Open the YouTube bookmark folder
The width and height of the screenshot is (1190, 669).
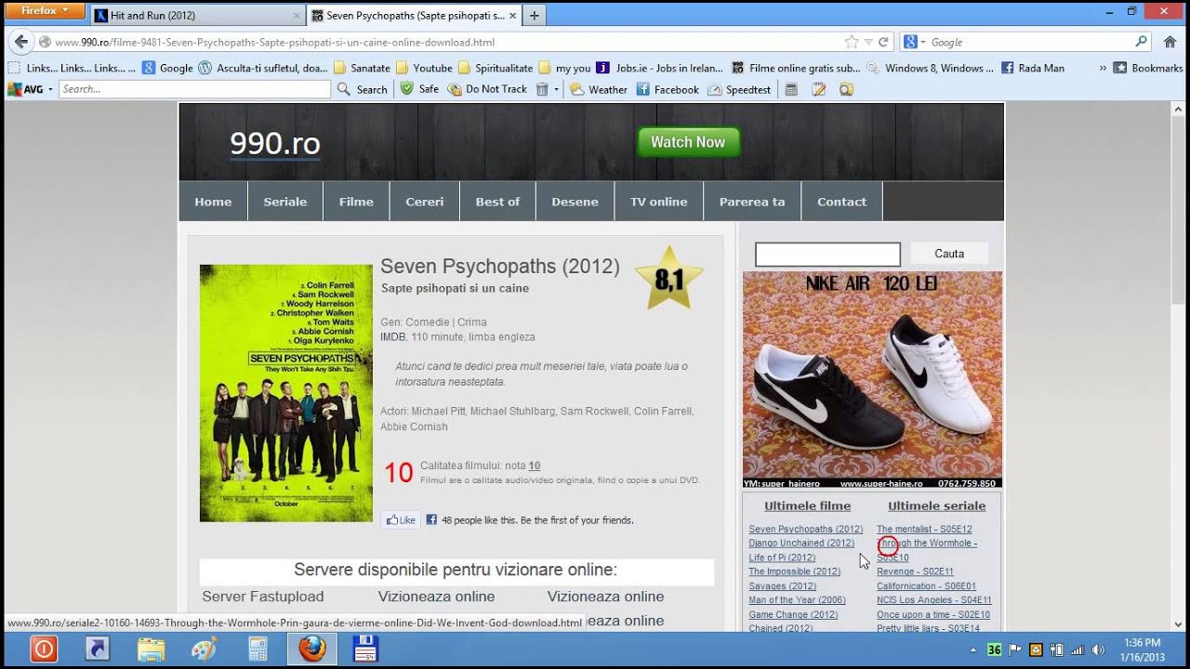click(424, 68)
